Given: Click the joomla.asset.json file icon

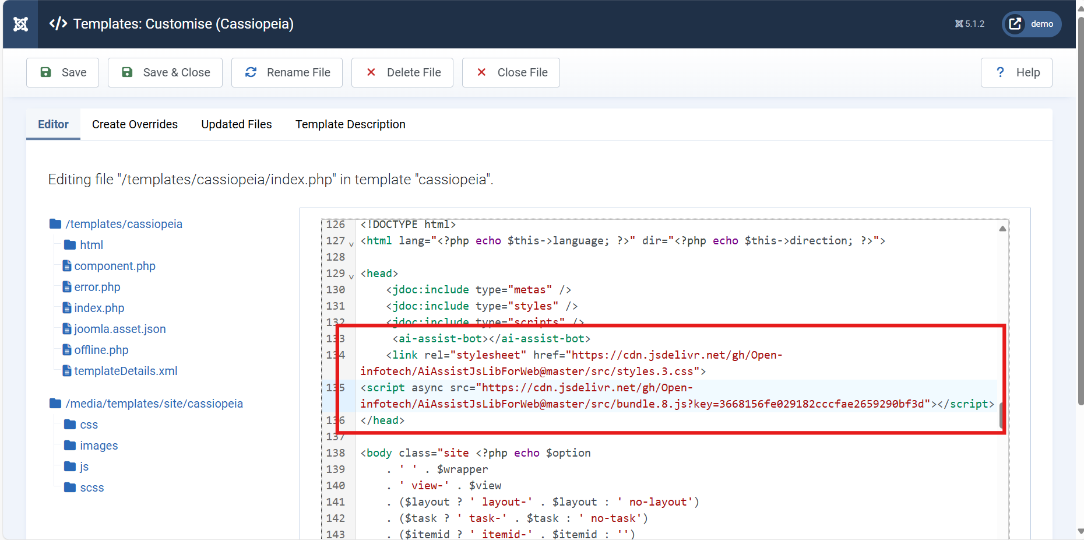Looking at the screenshot, I should point(67,329).
